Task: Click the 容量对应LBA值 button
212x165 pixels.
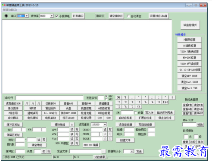Action: [159, 16]
